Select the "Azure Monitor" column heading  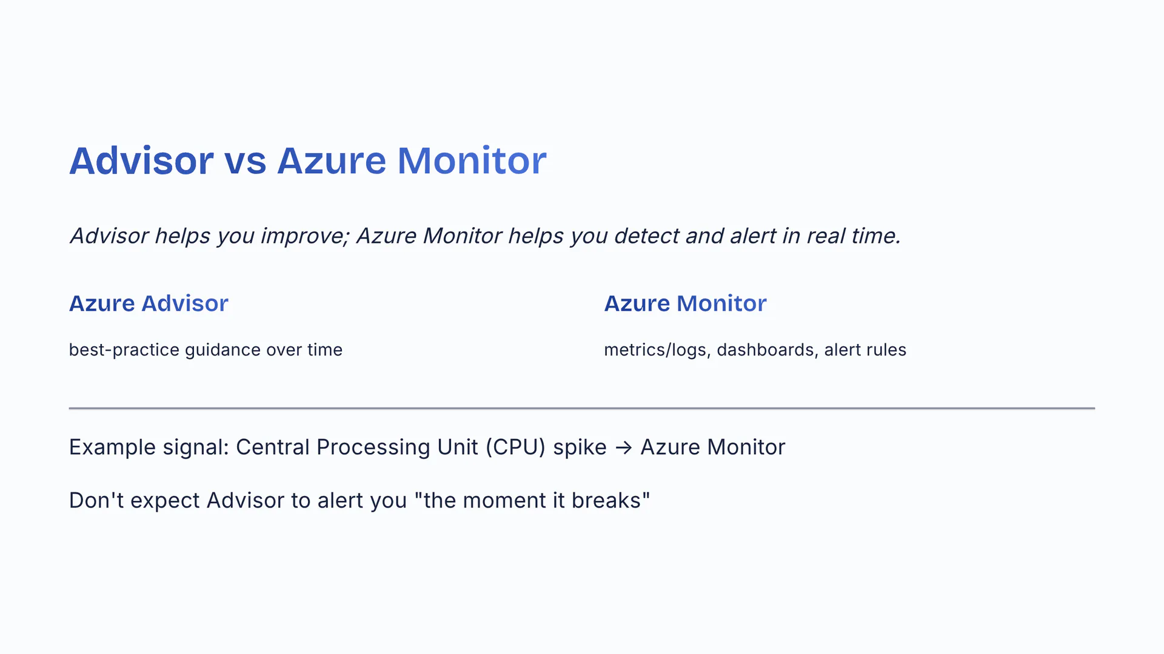click(x=685, y=303)
